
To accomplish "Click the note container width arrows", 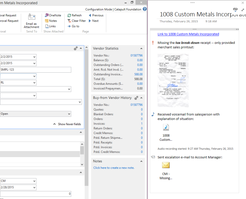I will point(237,29).
